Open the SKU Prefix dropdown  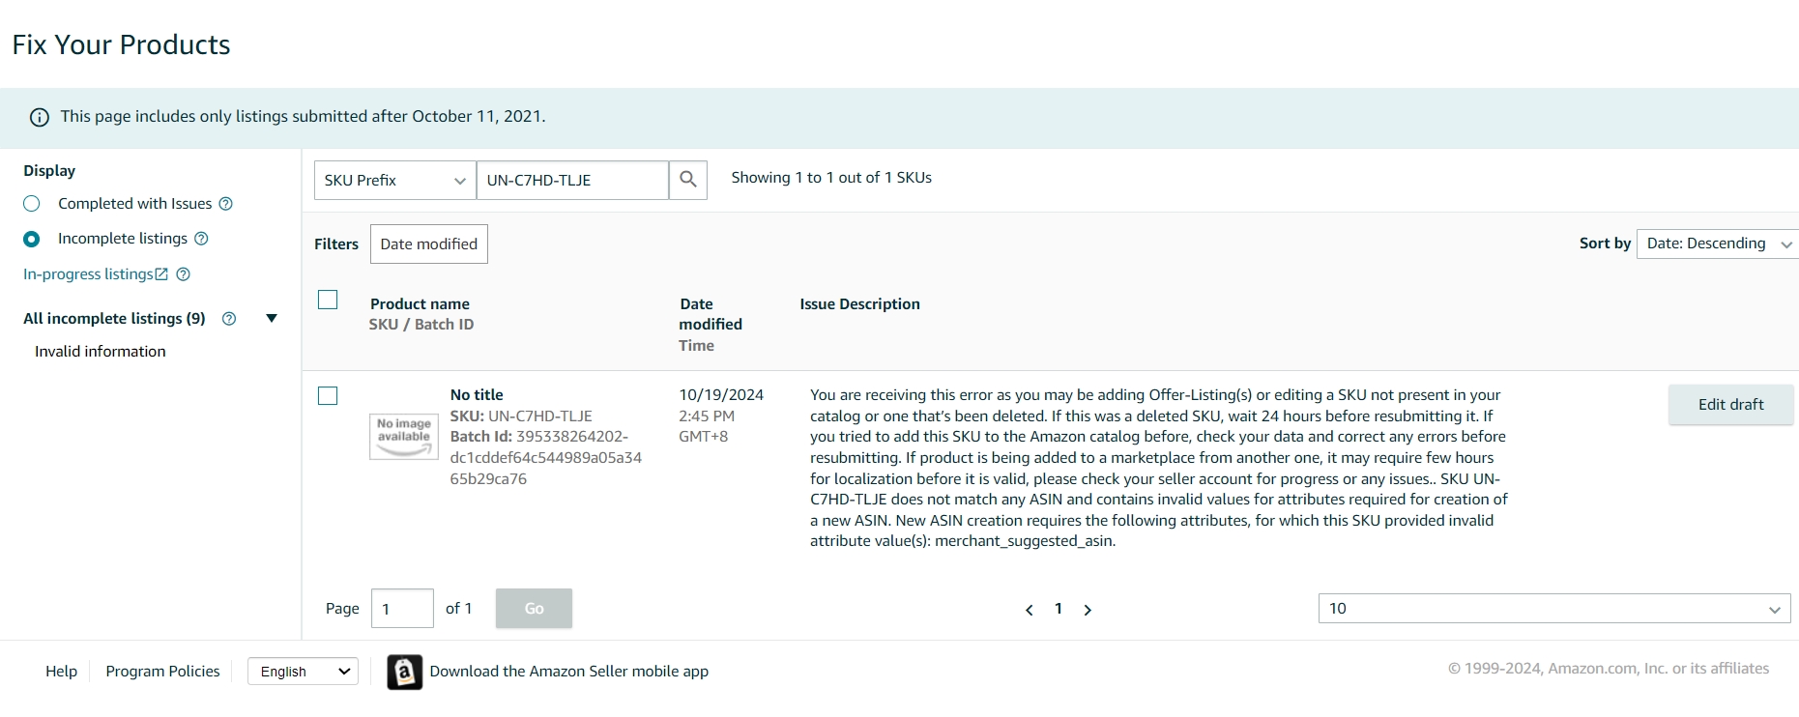click(x=394, y=180)
